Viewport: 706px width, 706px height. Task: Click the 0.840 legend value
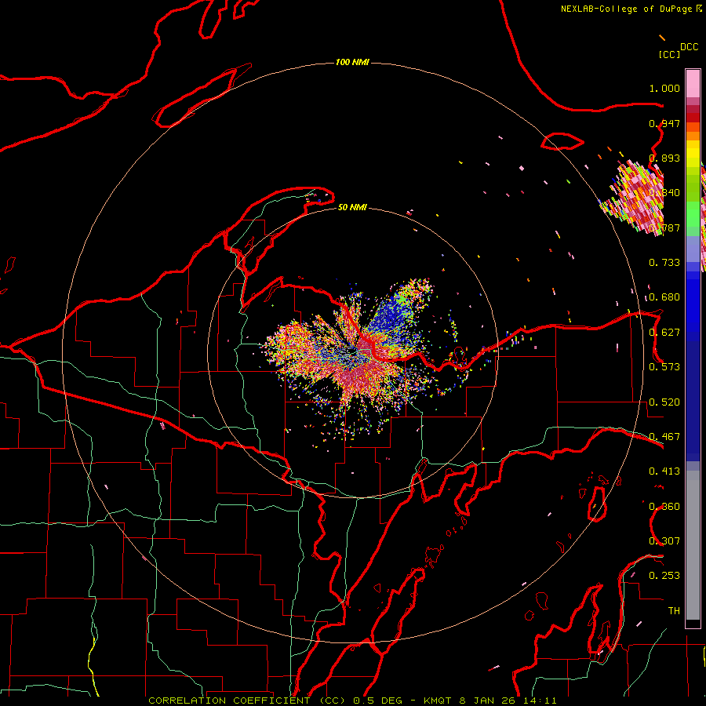[664, 193]
